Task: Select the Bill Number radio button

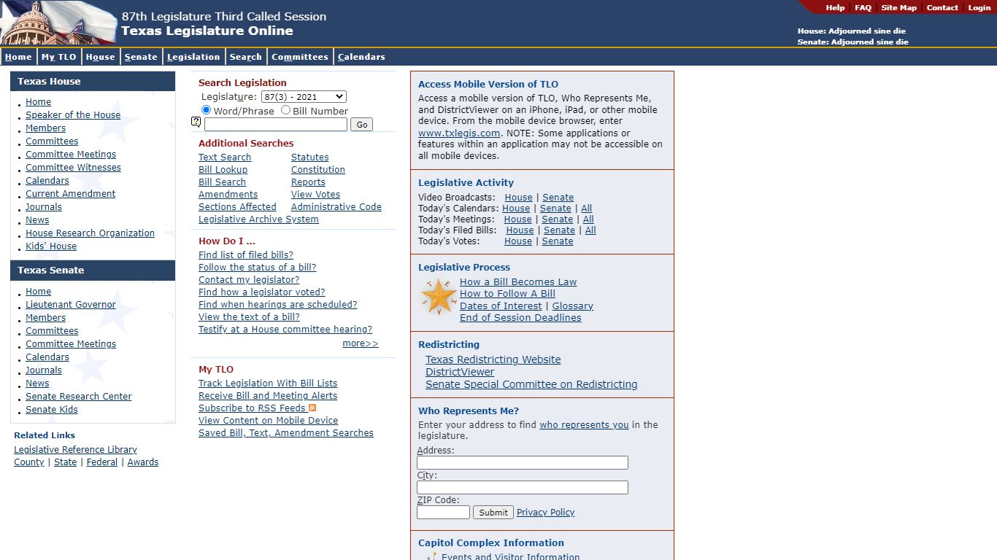Action: click(x=285, y=110)
